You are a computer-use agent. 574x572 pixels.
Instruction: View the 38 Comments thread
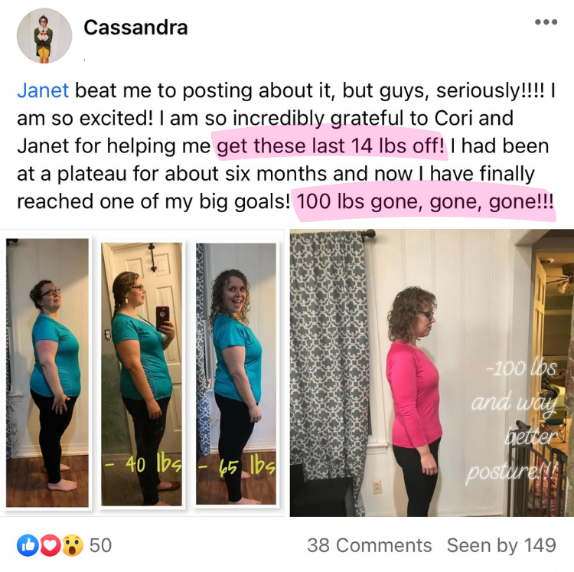(370, 545)
